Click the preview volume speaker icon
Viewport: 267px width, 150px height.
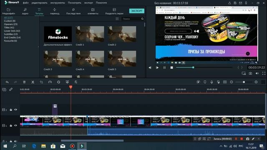[x=257, y=73]
